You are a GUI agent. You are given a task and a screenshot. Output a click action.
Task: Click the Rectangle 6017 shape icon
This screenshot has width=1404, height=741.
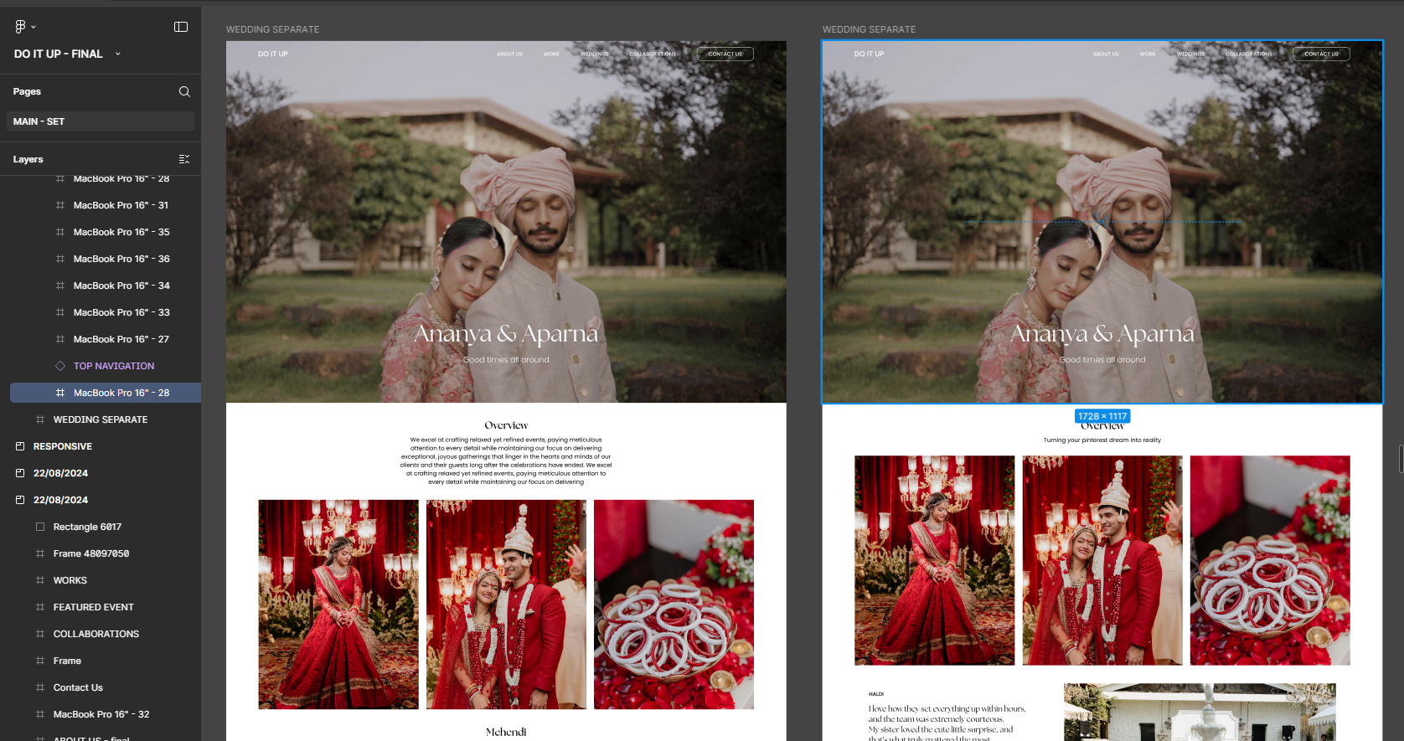pos(40,527)
